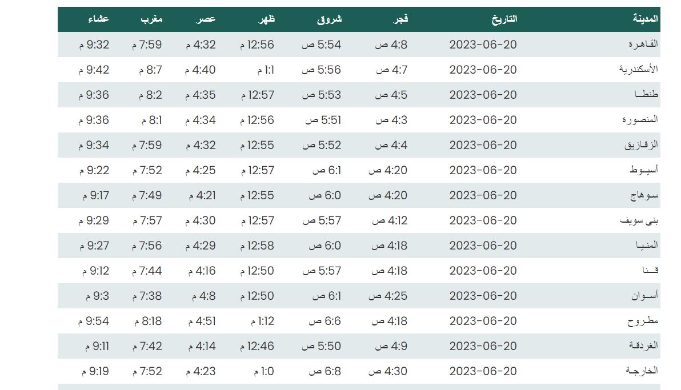The height and width of the screenshot is (390, 681).
Task: Click the المدينة column header
Action: pos(646,19)
